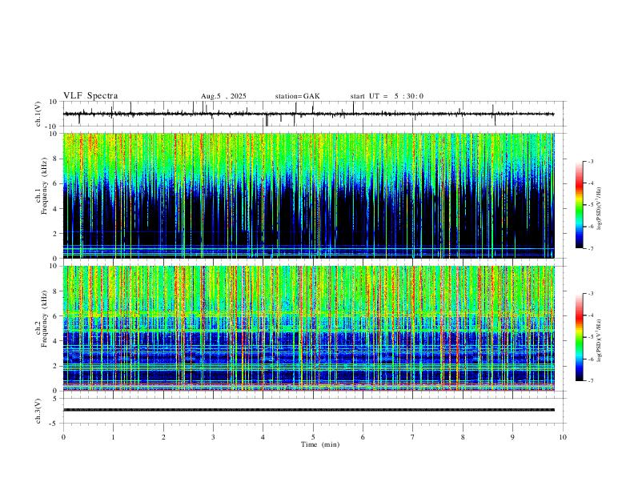Click the "2" time axis tick label
The width and height of the screenshot is (634, 490).
tap(163, 437)
